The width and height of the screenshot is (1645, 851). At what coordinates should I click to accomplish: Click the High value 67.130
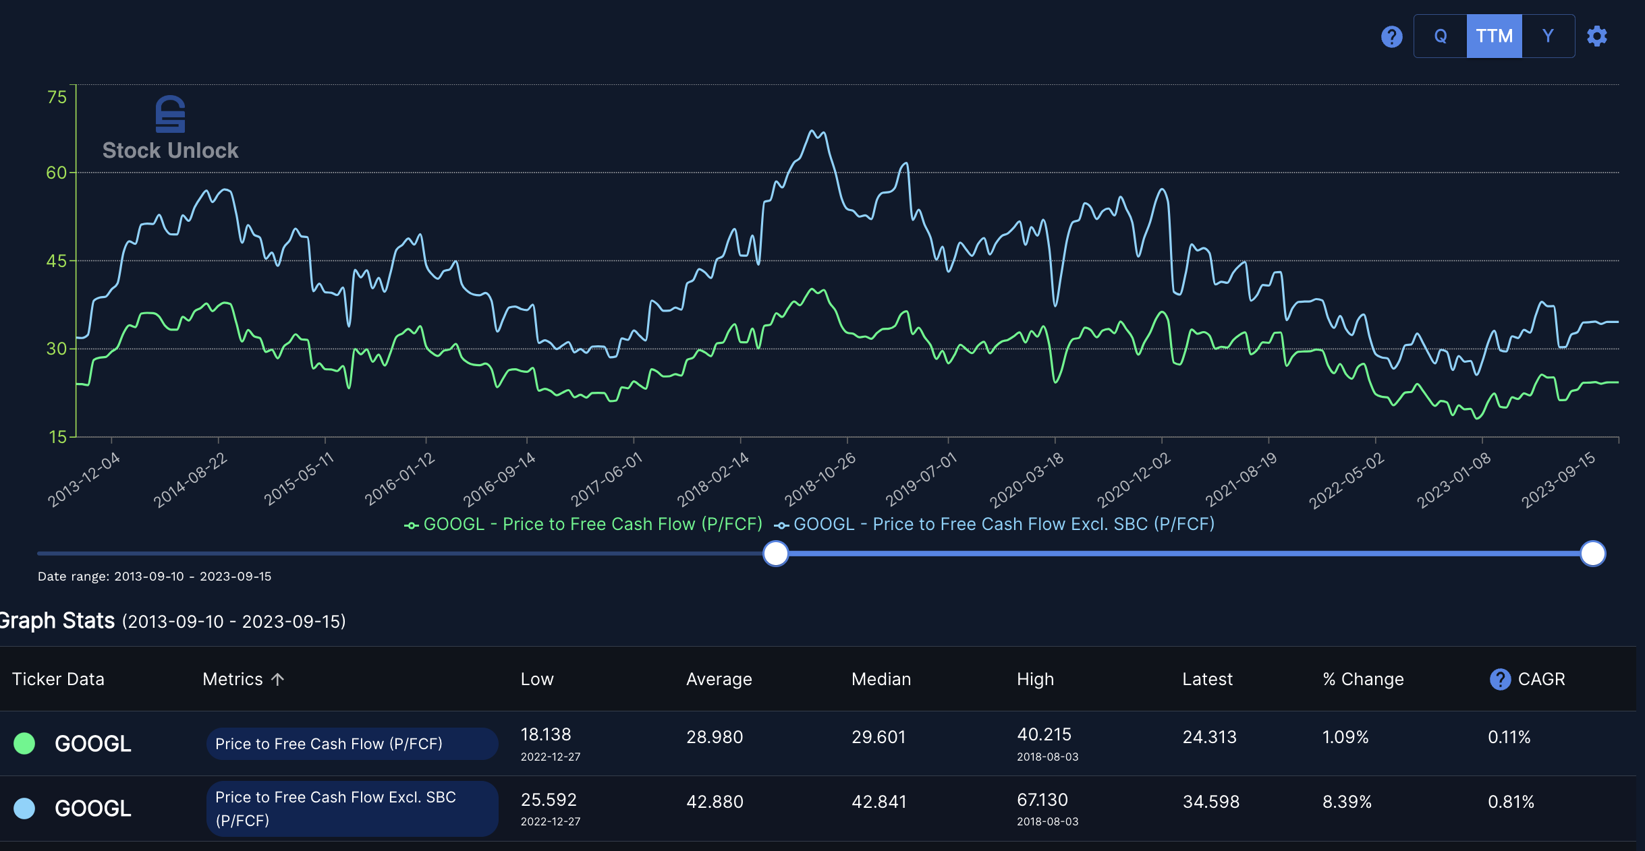click(x=1042, y=800)
